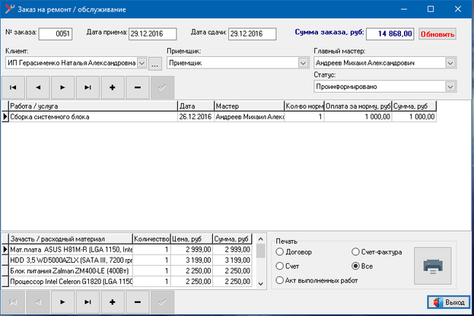474x316 pixels.
Task: Go to first record in works navigator
Action: 14,87
